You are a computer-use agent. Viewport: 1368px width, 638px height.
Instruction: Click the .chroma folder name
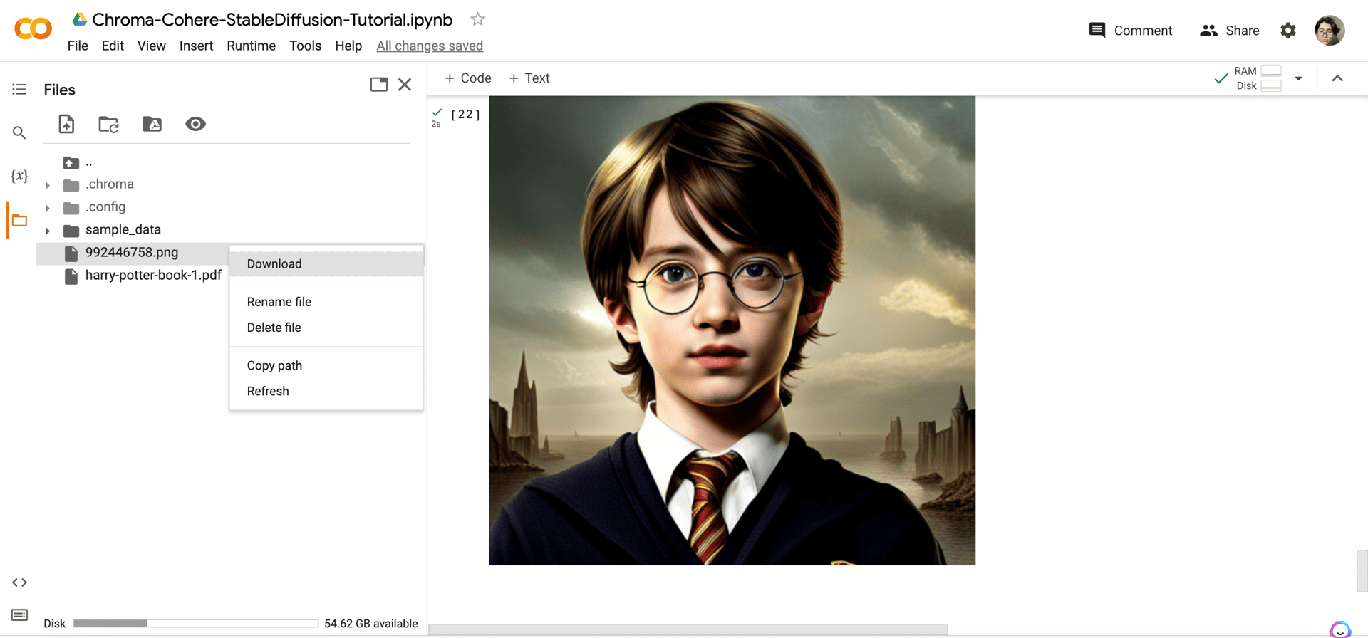(110, 184)
